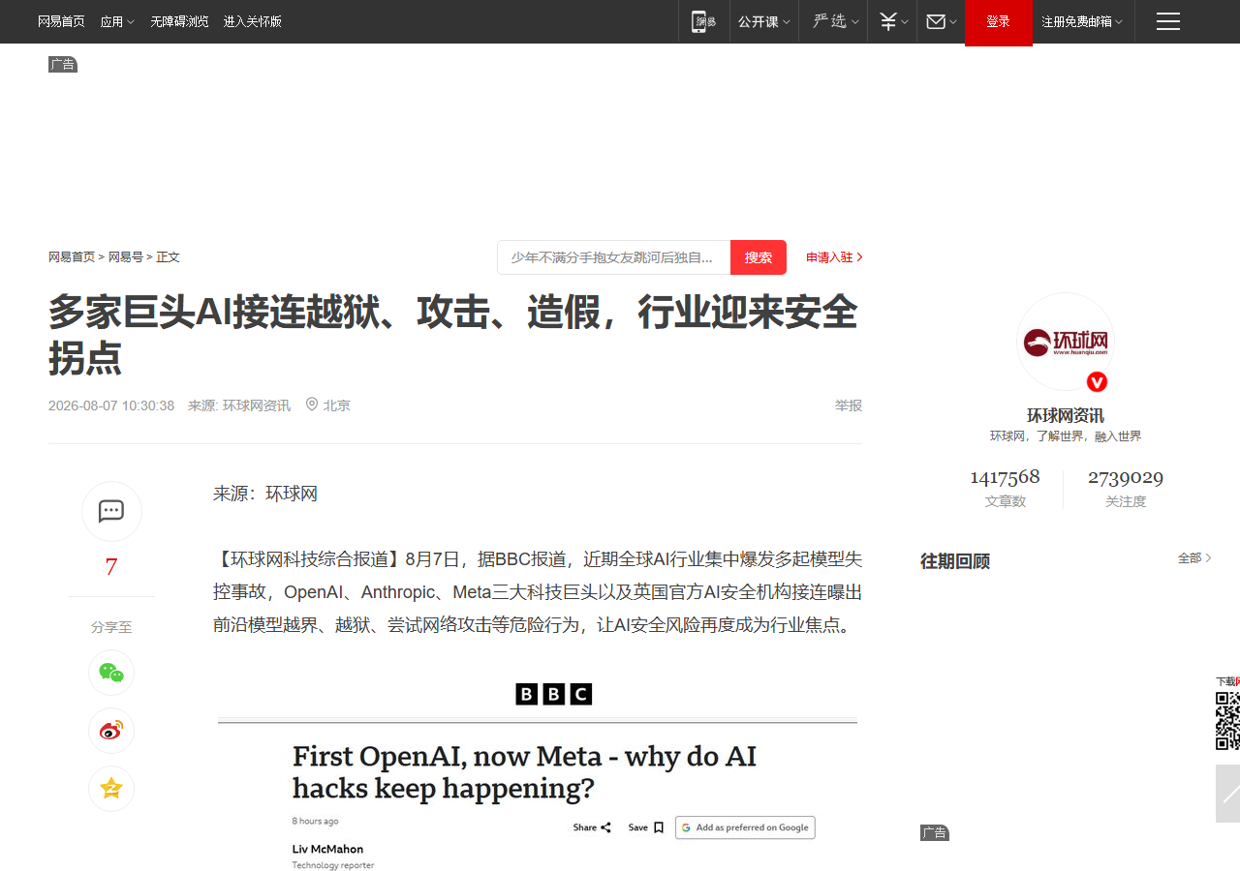Click back-to-top arrow button
The image size is (1240, 871).
tap(1228, 794)
